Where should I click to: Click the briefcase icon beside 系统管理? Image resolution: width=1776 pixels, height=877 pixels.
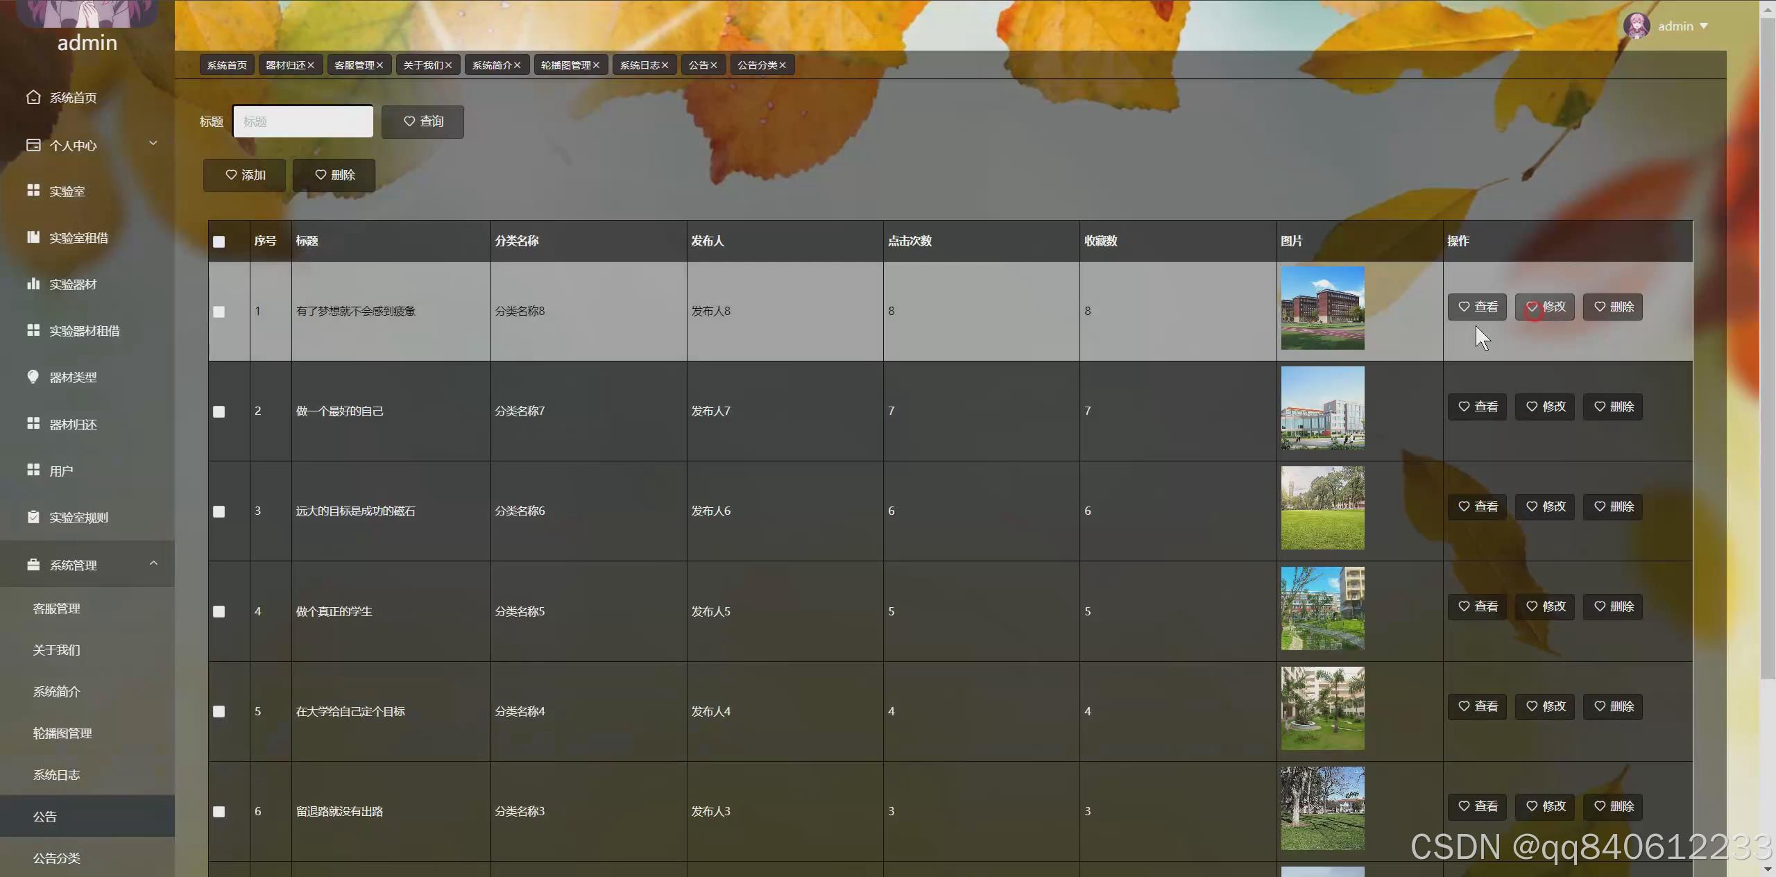click(x=33, y=564)
